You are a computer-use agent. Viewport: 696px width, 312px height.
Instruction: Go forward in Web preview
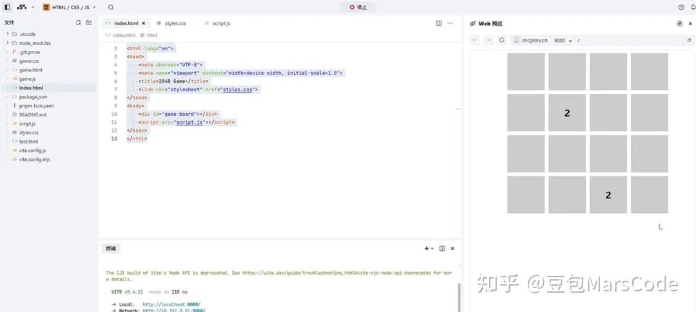[488, 41]
